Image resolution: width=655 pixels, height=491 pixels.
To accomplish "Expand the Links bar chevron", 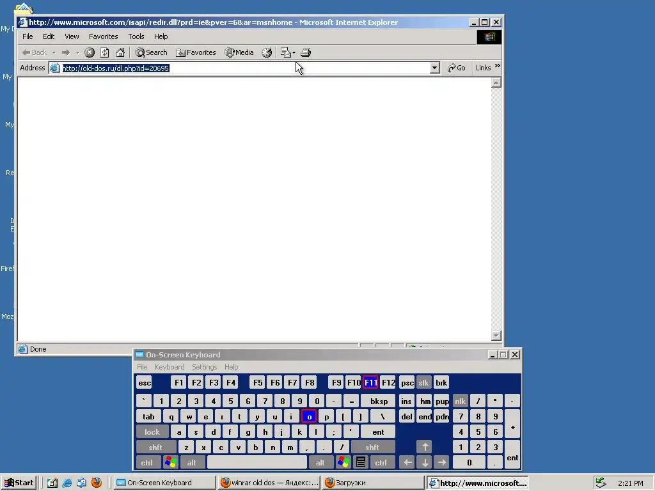I will 497,66.
